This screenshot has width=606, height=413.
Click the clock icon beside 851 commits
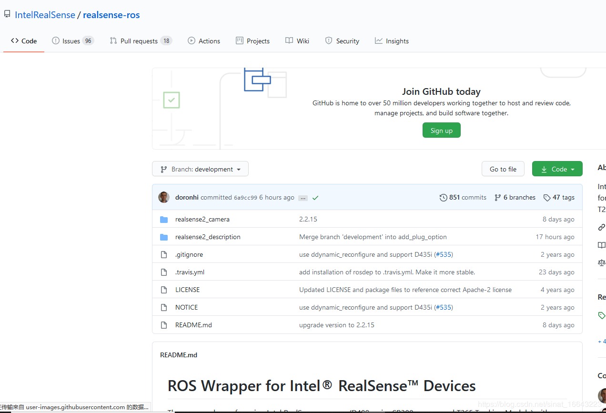coord(444,197)
